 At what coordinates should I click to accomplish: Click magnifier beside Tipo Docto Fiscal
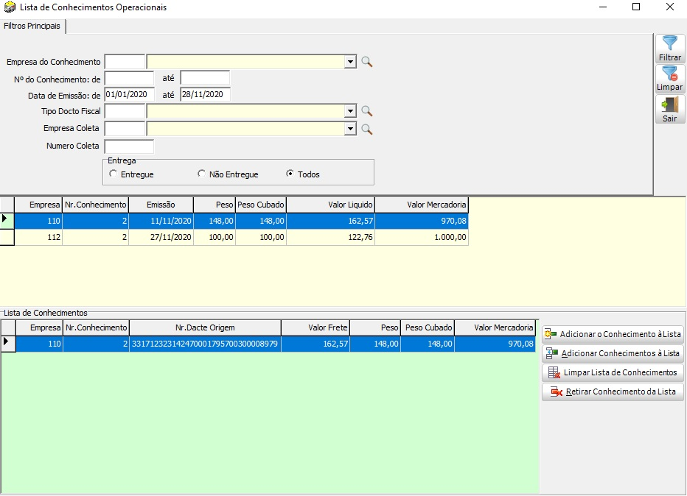pyautogui.click(x=366, y=111)
